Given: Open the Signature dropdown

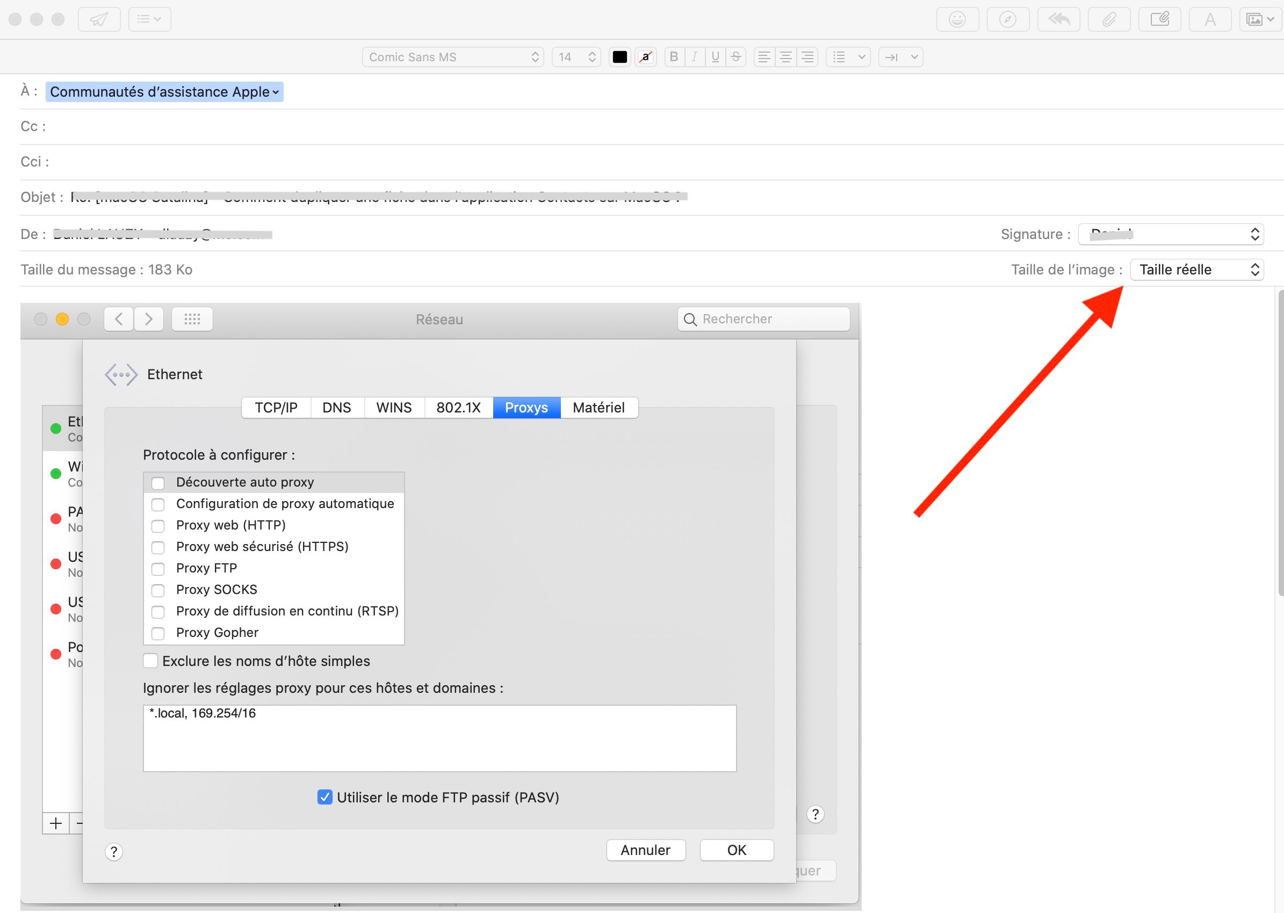Looking at the screenshot, I should pos(1171,235).
